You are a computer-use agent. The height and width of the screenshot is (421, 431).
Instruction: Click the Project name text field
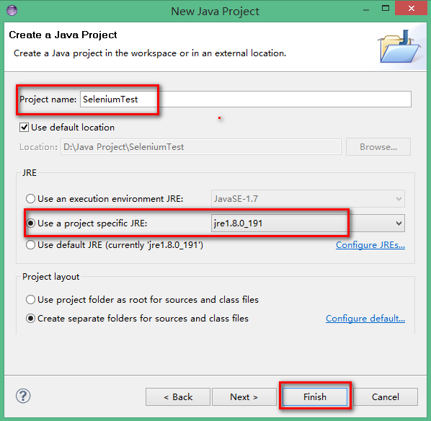coord(246,99)
